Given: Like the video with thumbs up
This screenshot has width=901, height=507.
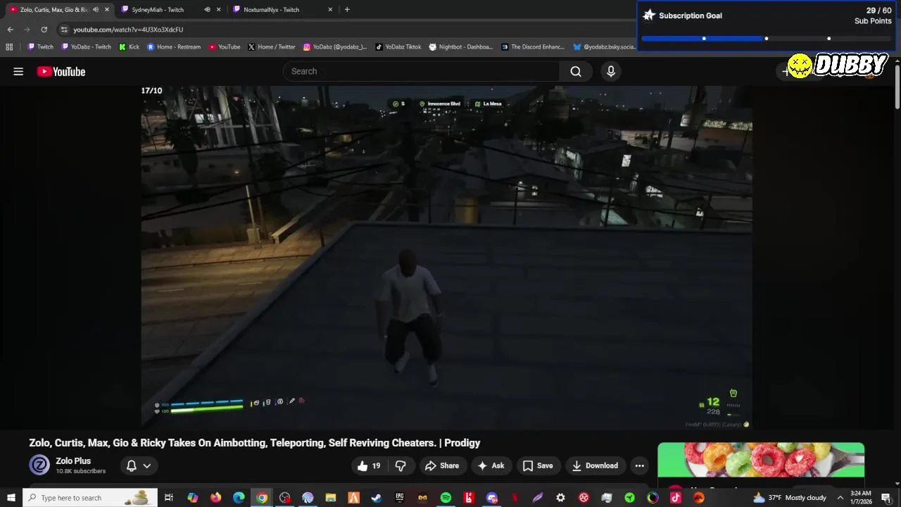Looking at the screenshot, I should tap(369, 465).
